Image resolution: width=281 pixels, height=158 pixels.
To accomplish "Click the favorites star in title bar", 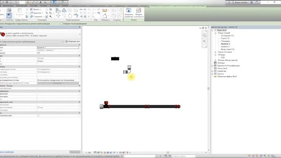I will coord(229,2).
